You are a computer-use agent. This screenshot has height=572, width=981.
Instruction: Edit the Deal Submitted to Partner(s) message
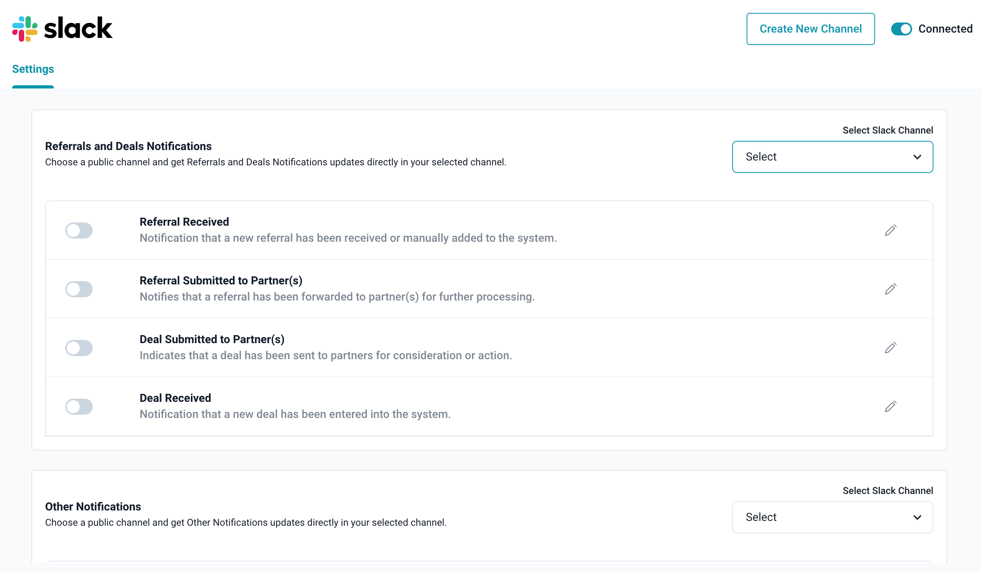coord(890,348)
